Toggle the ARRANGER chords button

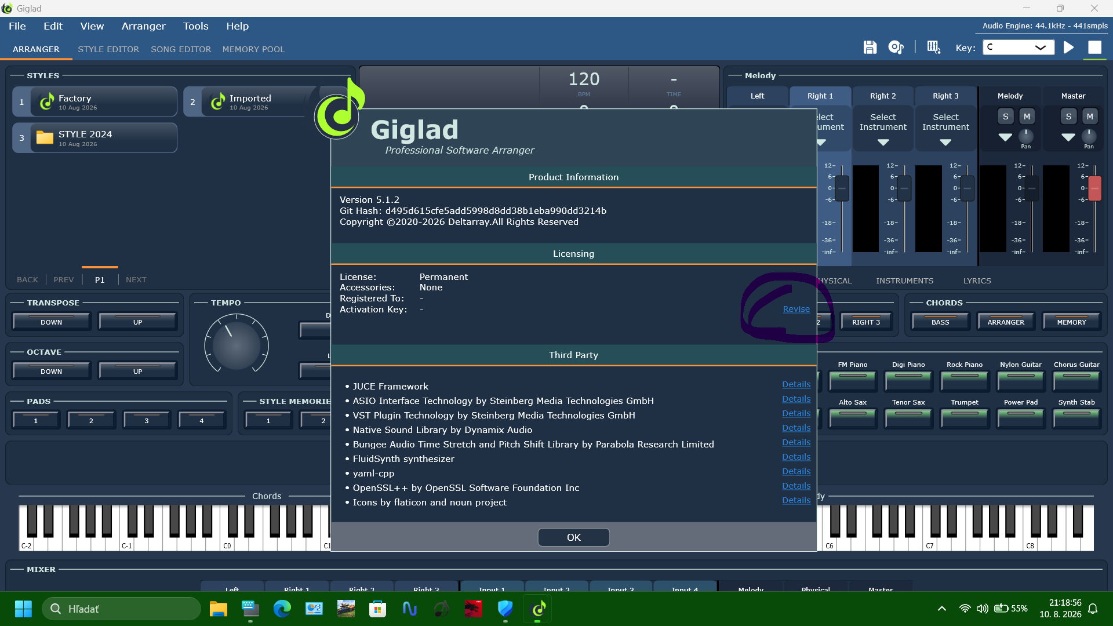tap(1006, 322)
